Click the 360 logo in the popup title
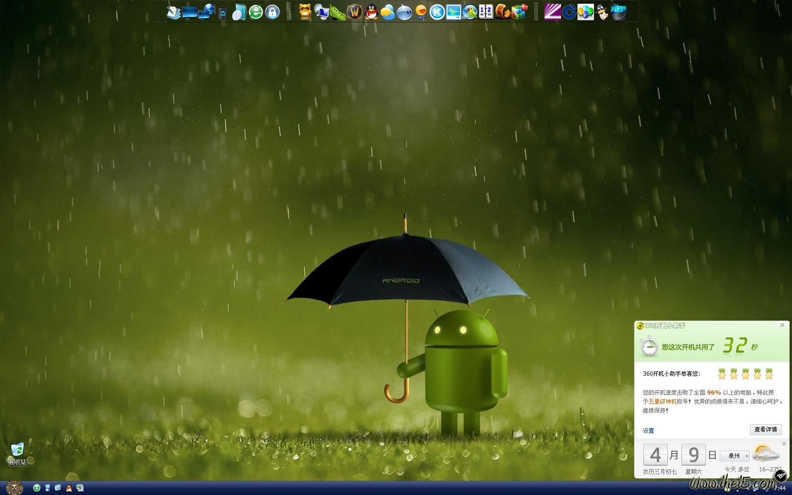 (x=640, y=326)
